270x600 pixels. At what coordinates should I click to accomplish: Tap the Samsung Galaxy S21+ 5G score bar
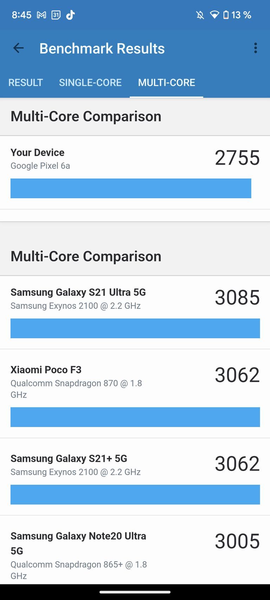tap(135, 495)
